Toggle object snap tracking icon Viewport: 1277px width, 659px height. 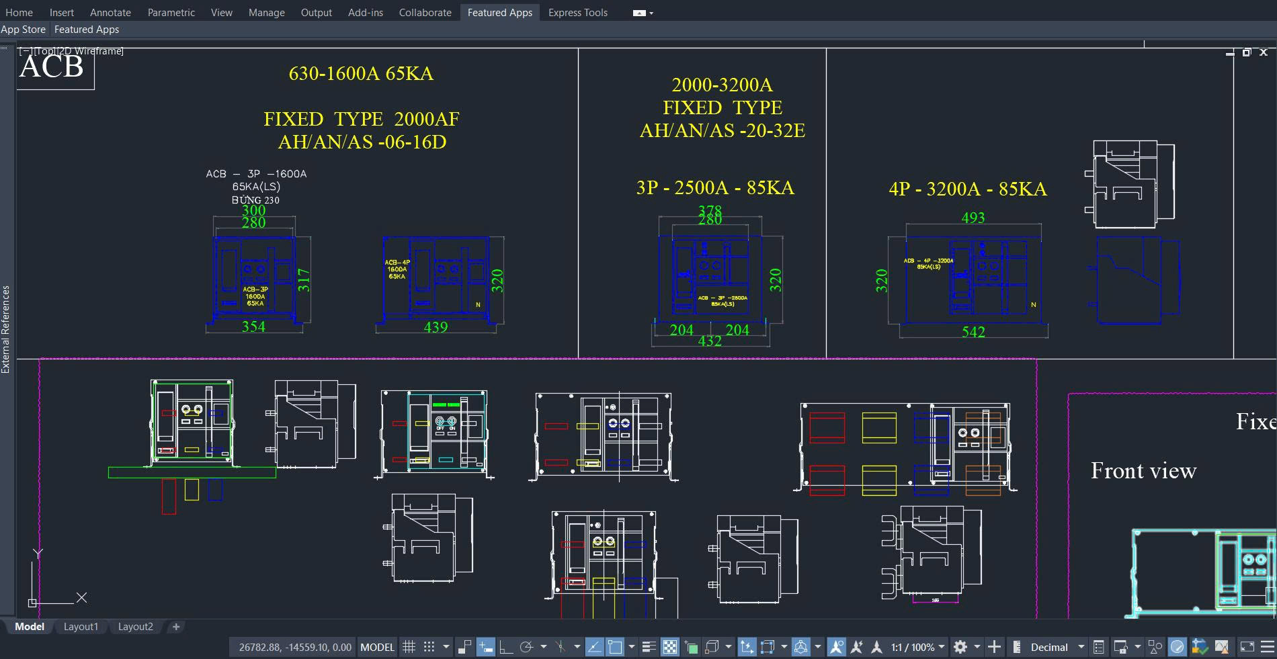(595, 647)
